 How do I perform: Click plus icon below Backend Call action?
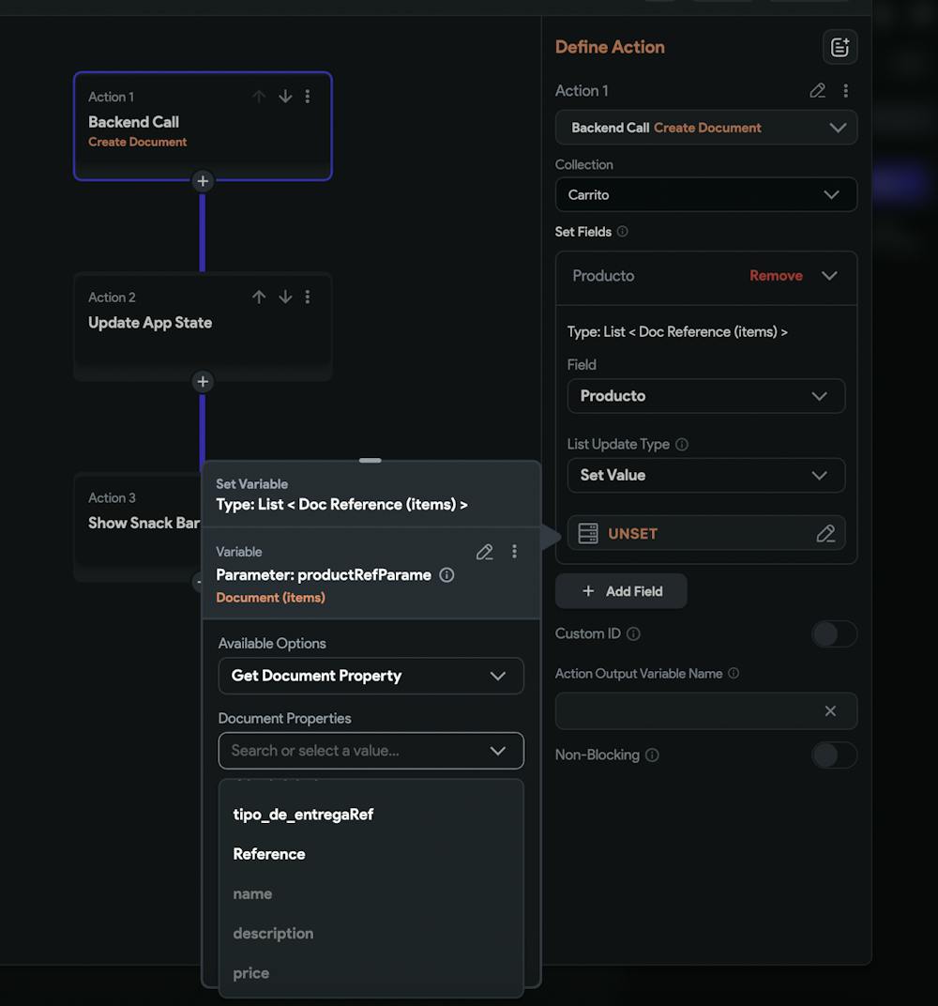pos(203,181)
